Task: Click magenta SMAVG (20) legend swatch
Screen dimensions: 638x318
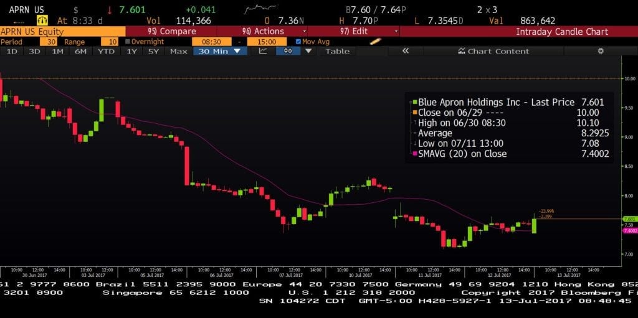Action: tap(414, 154)
